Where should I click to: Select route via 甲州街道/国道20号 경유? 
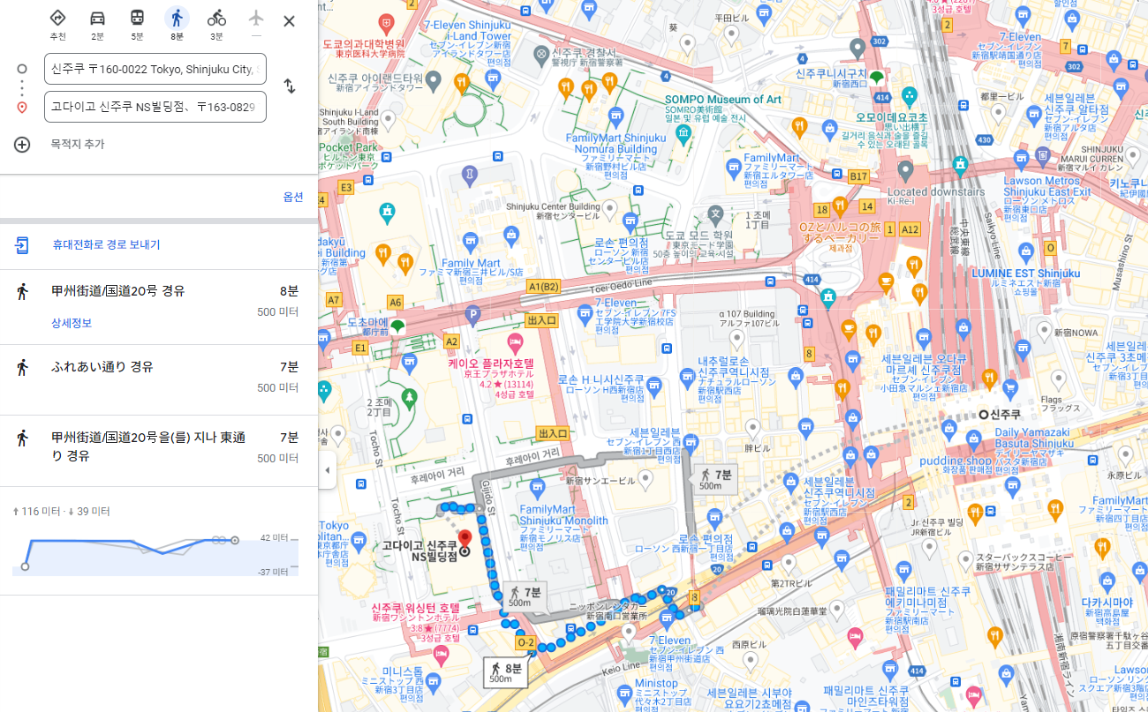159,307
